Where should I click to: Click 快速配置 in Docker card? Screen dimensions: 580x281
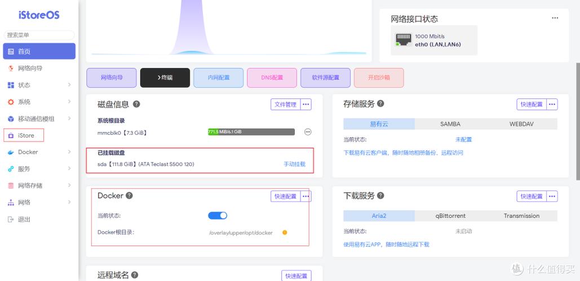(286, 196)
